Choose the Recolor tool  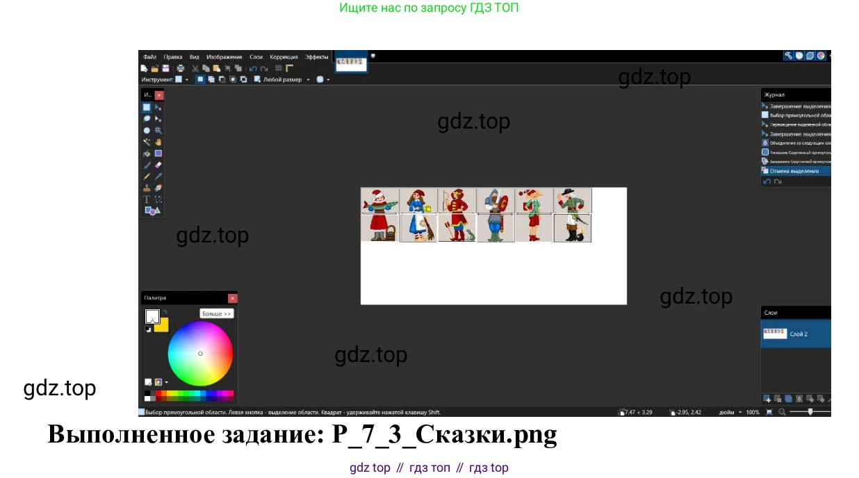point(158,188)
